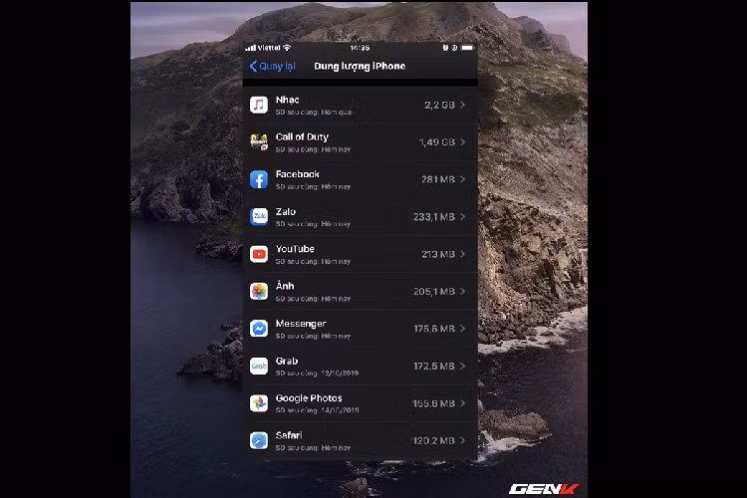747x498 pixels.
Task: Open Facebook details via chevron
Action: [462, 179]
